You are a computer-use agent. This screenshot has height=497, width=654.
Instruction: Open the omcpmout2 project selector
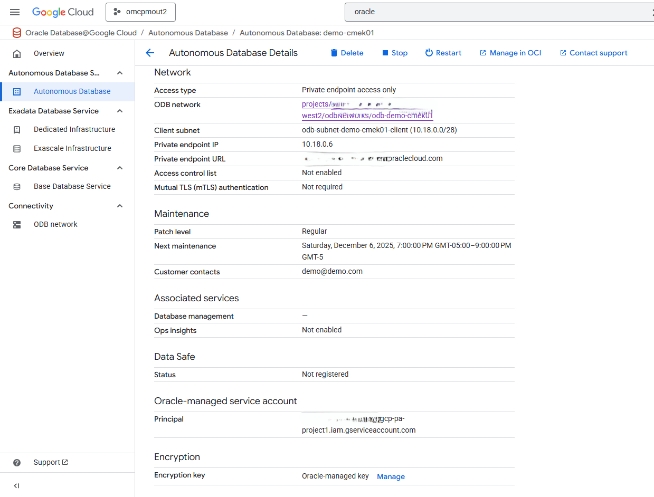(x=140, y=12)
